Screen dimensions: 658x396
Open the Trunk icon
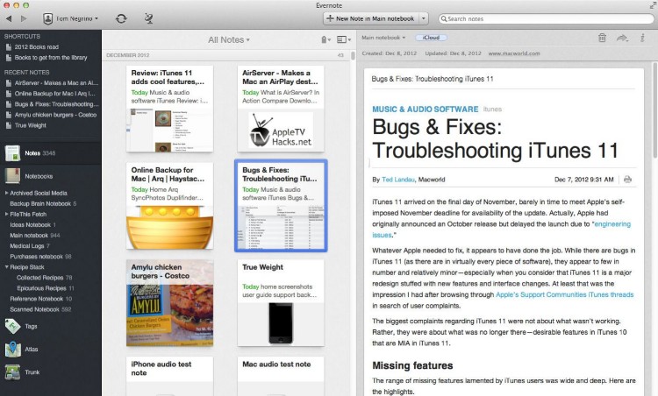[x=12, y=372]
